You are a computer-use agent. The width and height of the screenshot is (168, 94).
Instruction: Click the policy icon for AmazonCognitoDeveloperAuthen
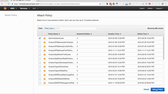[45, 63]
